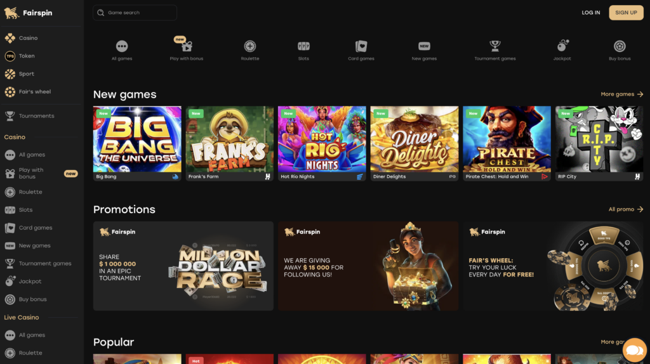Select Roulette category icon in top row
The height and width of the screenshot is (364, 650).
(250, 51)
